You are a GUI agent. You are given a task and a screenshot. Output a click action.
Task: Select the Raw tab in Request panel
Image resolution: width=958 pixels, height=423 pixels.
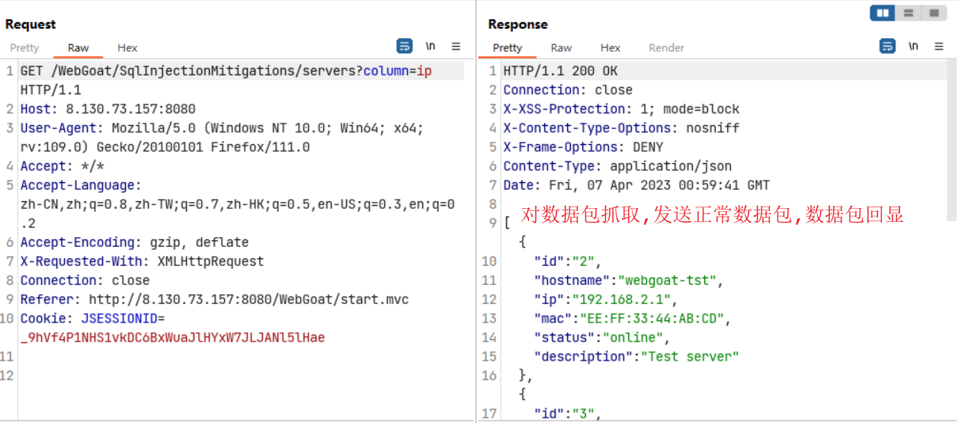(78, 48)
